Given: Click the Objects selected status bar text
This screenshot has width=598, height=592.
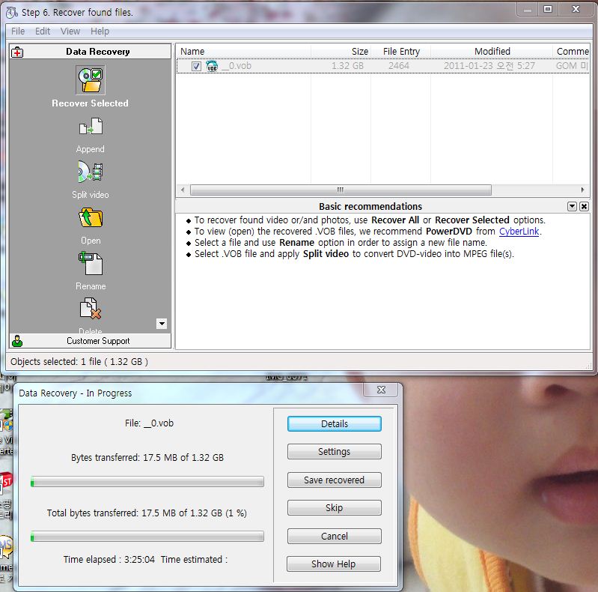Looking at the screenshot, I should point(79,362).
